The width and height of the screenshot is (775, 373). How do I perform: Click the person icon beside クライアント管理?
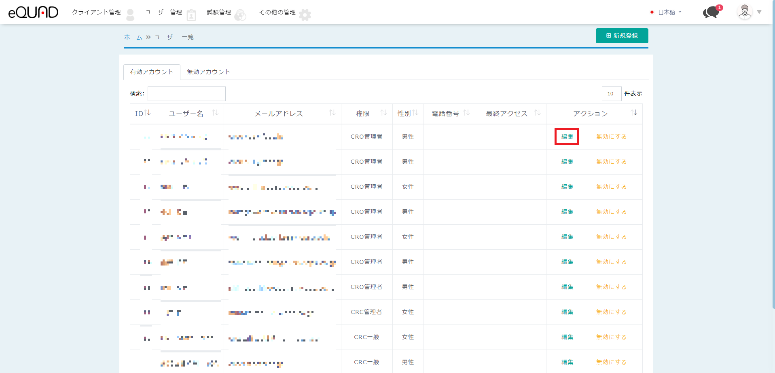[x=130, y=15]
